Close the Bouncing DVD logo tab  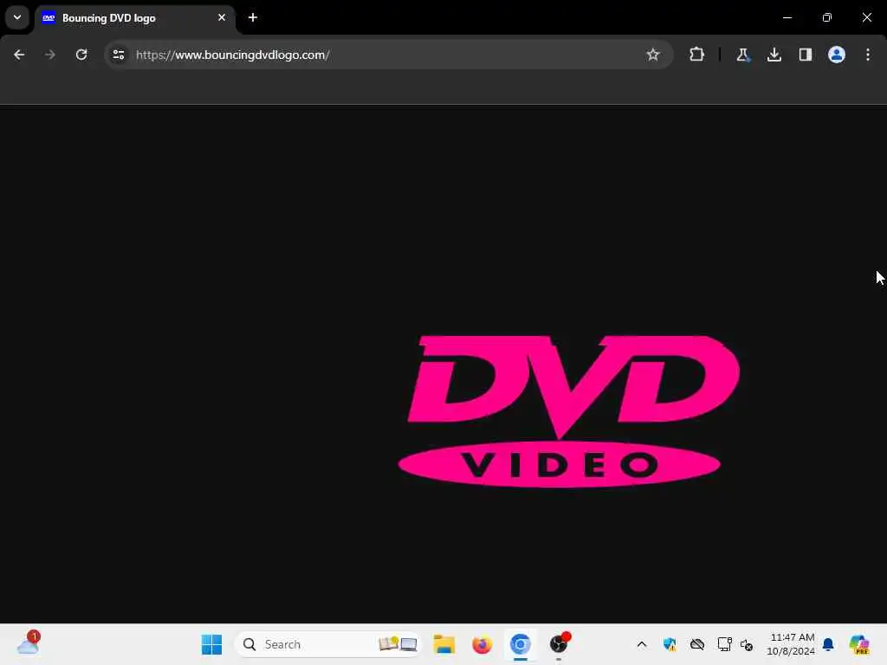tap(222, 17)
